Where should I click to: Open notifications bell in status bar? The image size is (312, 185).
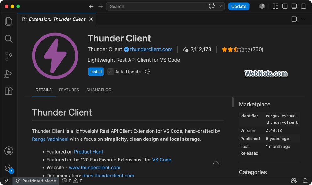pos(305,181)
